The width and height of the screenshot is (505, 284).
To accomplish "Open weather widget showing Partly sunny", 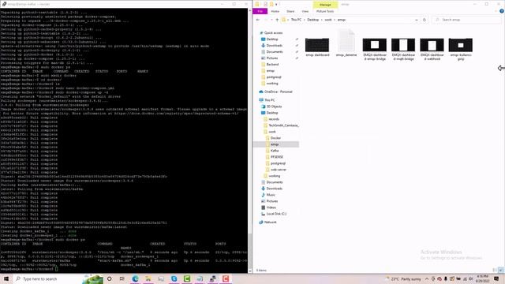I will point(403,278).
